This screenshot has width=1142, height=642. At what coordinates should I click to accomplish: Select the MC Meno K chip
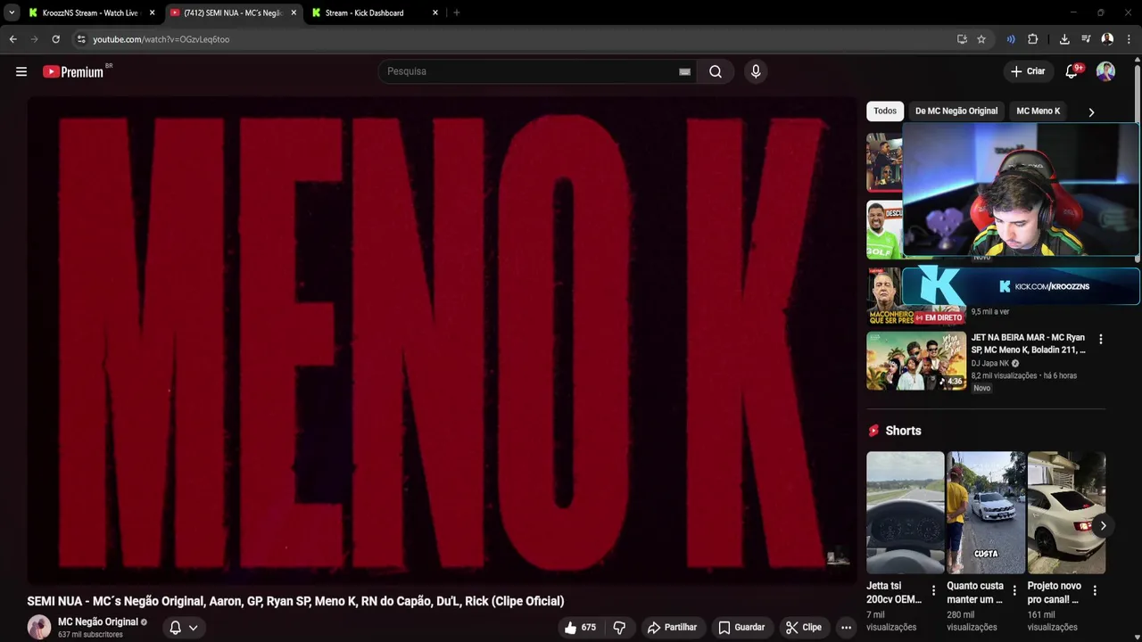(x=1039, y=111)
